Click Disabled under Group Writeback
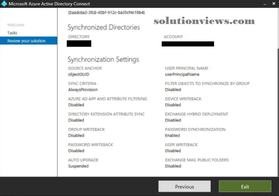The height and width of the screenshot is (196, 279). (x=76, y=135)
